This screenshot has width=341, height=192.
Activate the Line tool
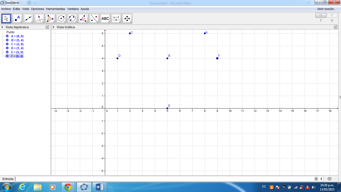(x=27, y=18)
